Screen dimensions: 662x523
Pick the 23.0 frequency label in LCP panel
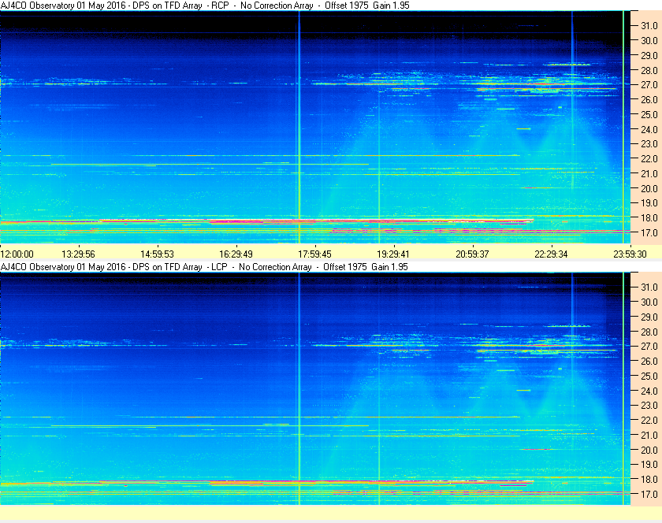click(649, 405)
